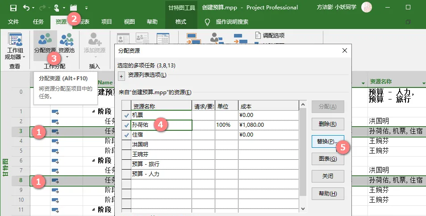The image size is (426, 216).
Task: Click task mode icon in row 9
Action: 55,190
